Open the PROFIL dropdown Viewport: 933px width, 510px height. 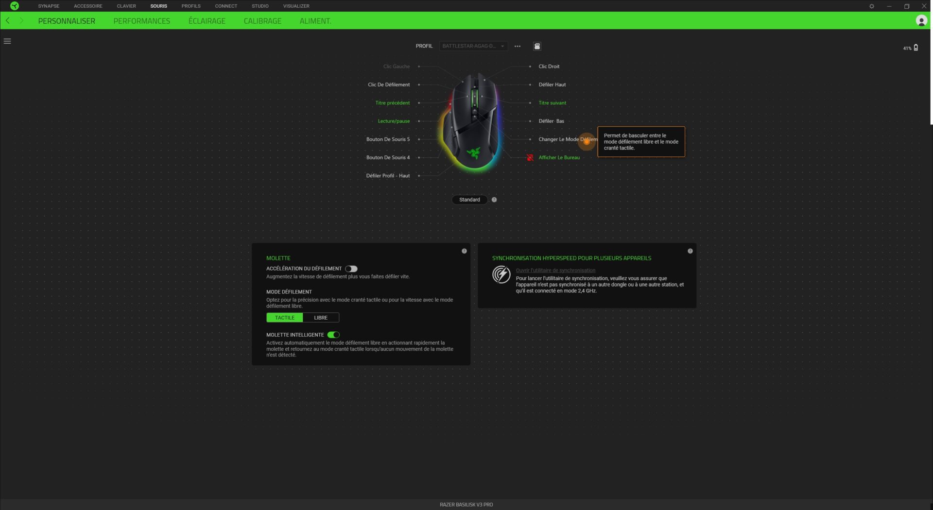click(472, 46)
